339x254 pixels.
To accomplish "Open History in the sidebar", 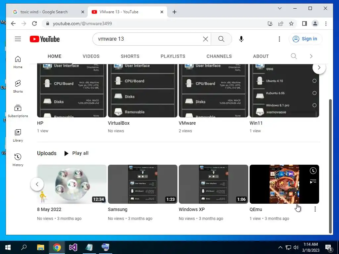I will [x=18, y=160].
